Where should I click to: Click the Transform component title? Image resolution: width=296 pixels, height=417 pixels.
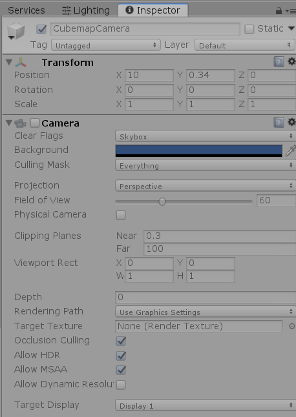(x=68, y=63)
